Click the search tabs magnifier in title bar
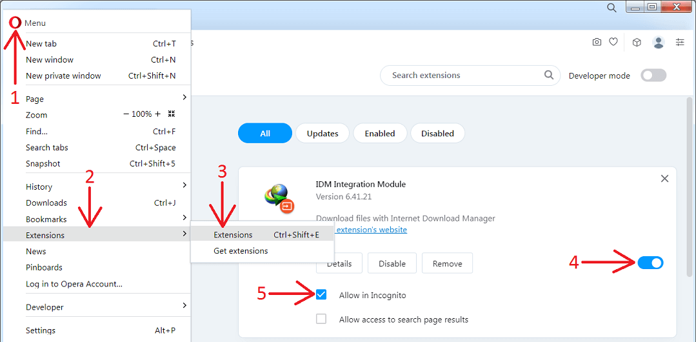 coord(611,8)
